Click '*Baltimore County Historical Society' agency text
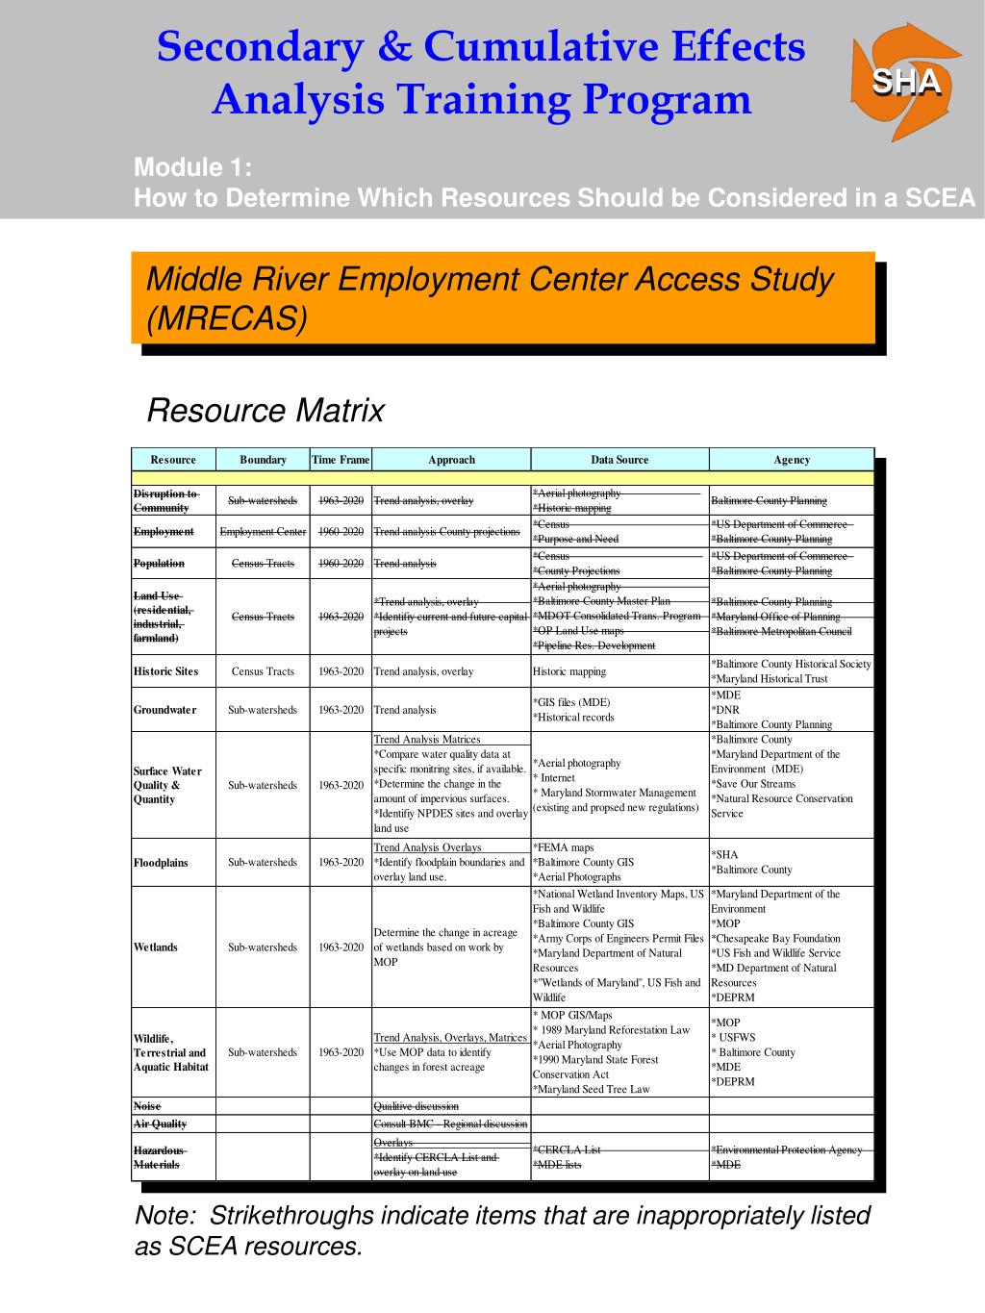Image resolution: width=985 pixels, height=1313 pixels. (x=791, y=664)
